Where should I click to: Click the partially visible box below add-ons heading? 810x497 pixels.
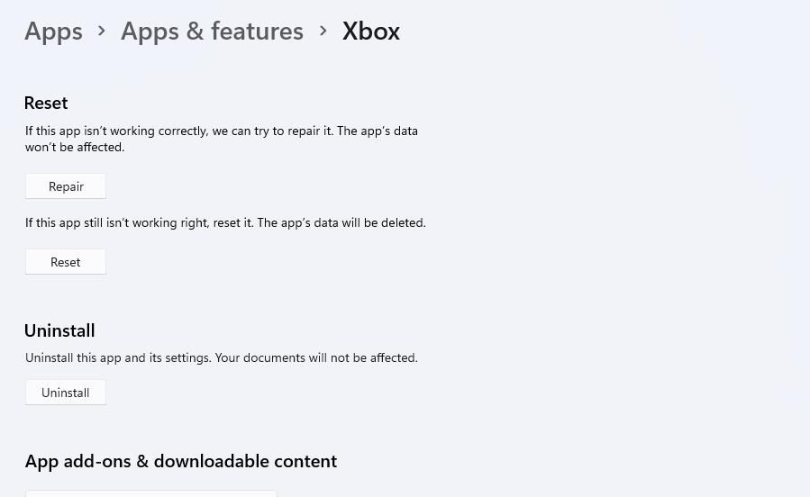tap(150, 493)
